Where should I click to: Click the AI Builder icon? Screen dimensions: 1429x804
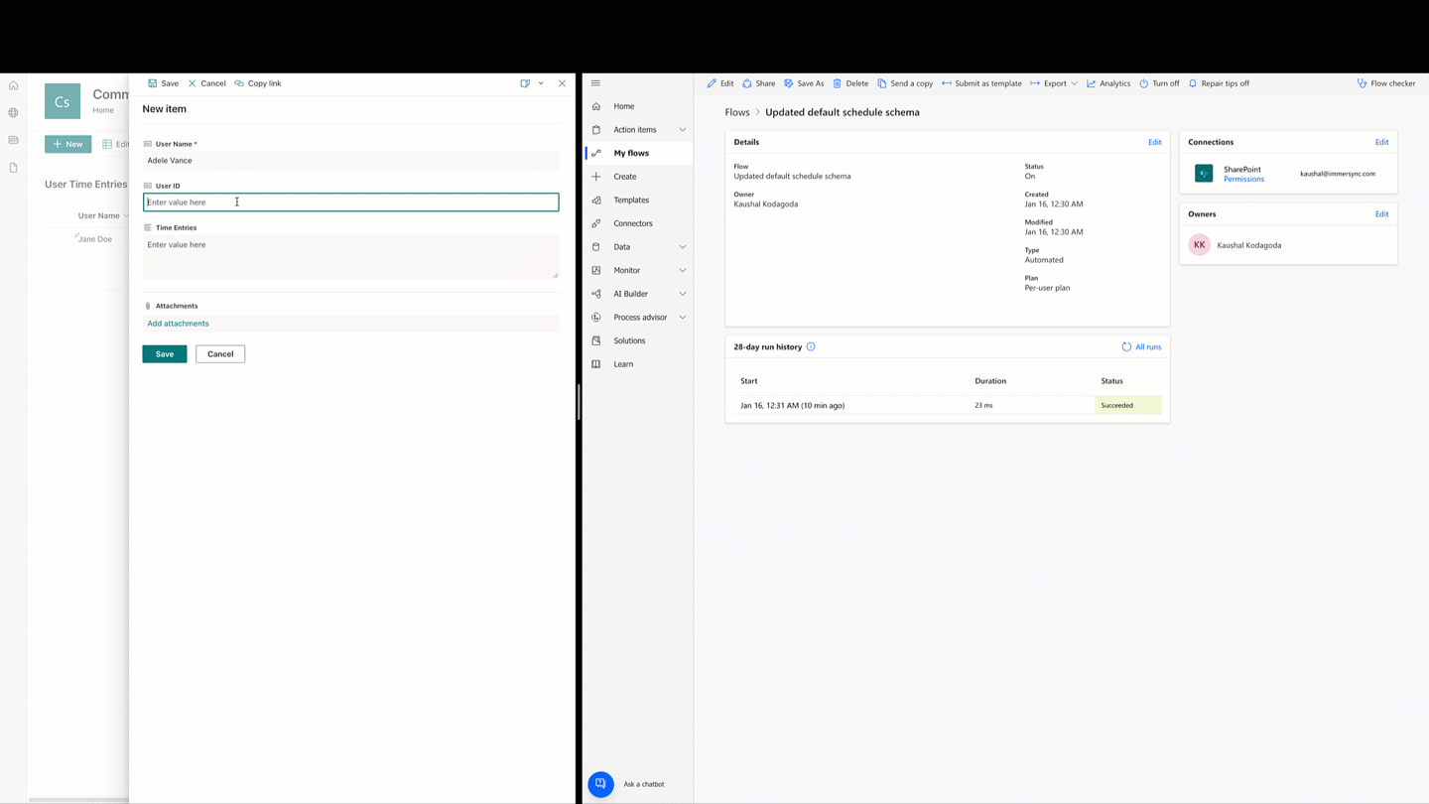596,294
